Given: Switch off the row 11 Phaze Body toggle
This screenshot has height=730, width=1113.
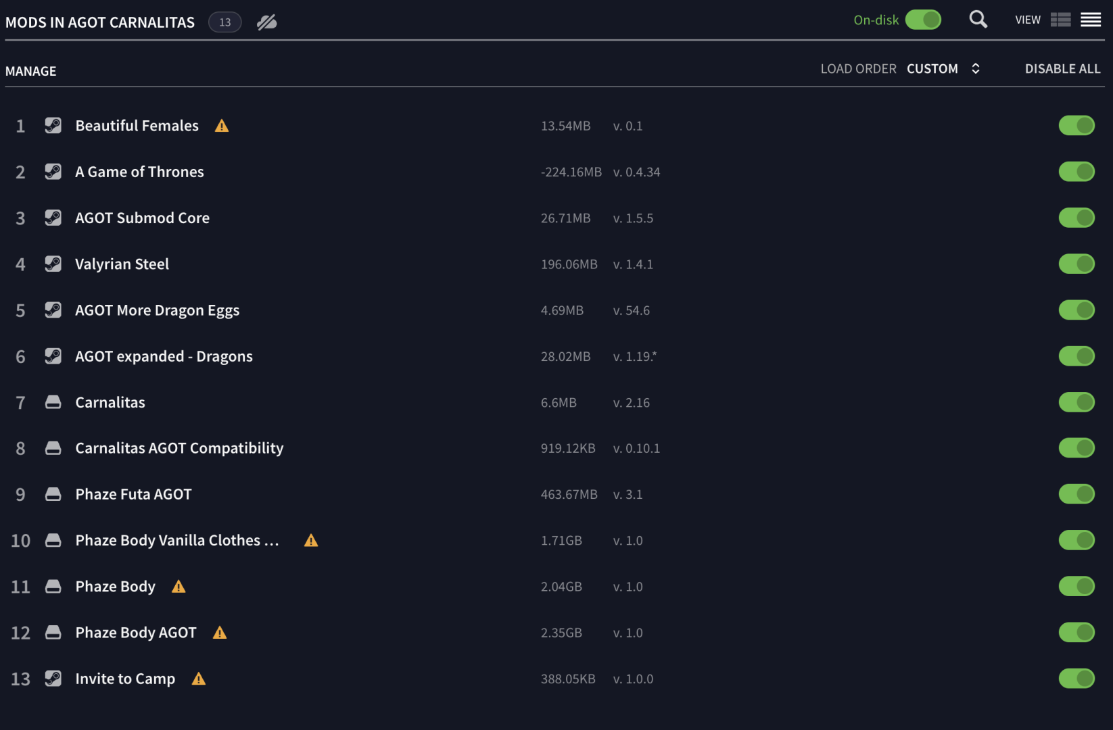Looking at the screenshot, I should (1076, 587).
